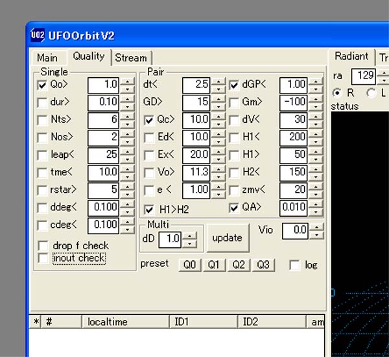Increase the Vio value with up arrow
Viewport: 389px width, 357px height.
tap(316, 227)
